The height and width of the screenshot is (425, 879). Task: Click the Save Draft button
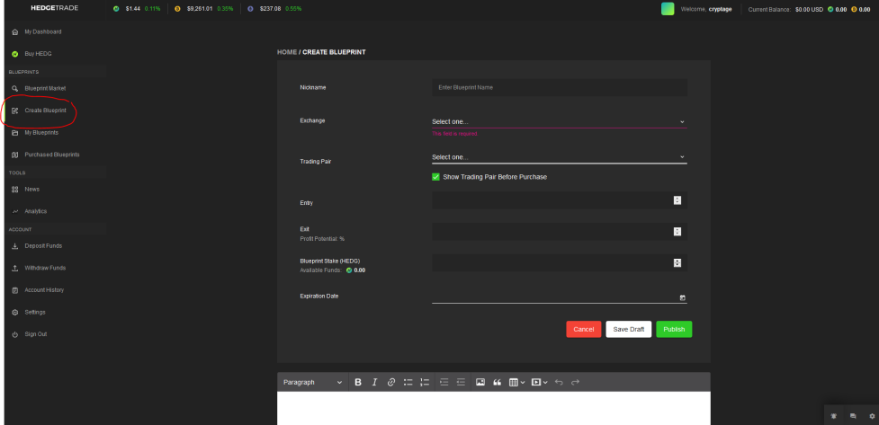pos(628,329)
